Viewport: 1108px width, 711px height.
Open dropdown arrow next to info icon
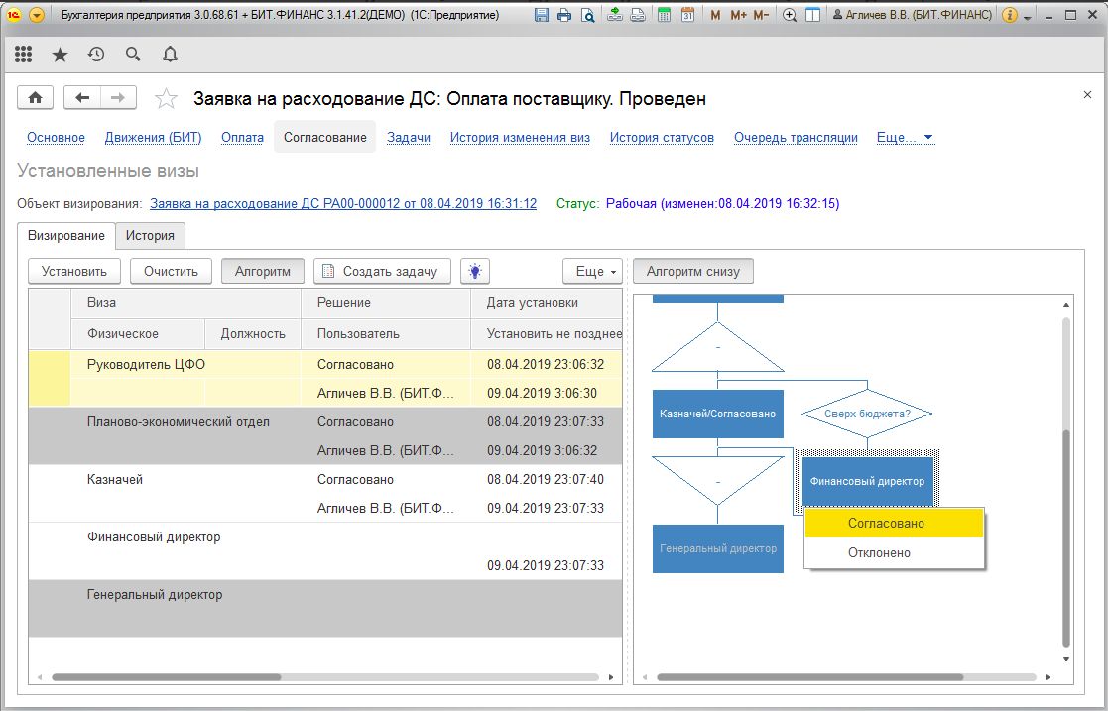[x=1027, y=16]
